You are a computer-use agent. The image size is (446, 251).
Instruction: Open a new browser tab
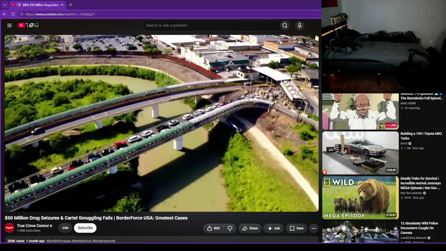[71, 5]
